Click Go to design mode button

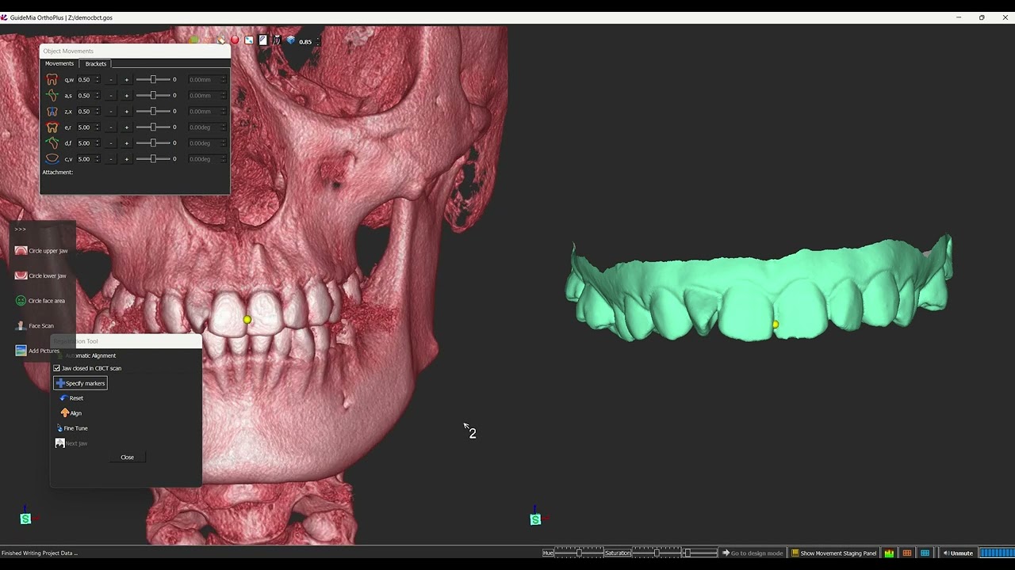pyautogui.click(x=752, y=553)
